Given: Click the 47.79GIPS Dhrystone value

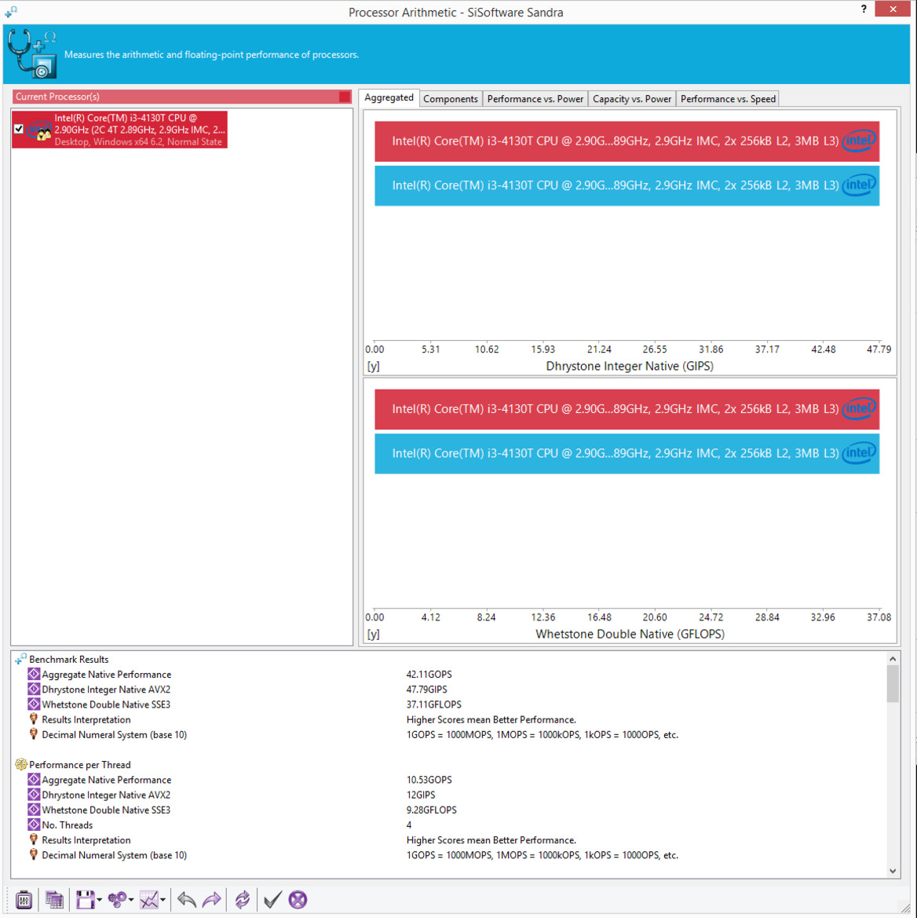Looking at the screenshot, I should coord(426,689).
